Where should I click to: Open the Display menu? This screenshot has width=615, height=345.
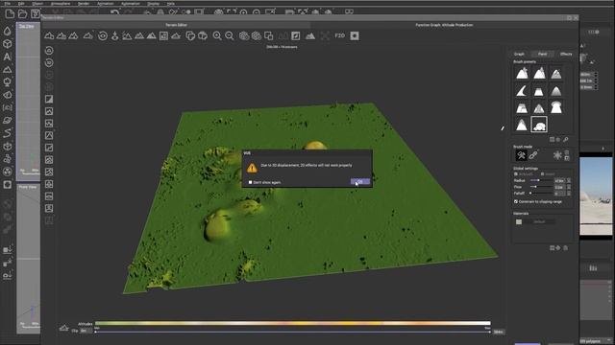pos(154,4)
